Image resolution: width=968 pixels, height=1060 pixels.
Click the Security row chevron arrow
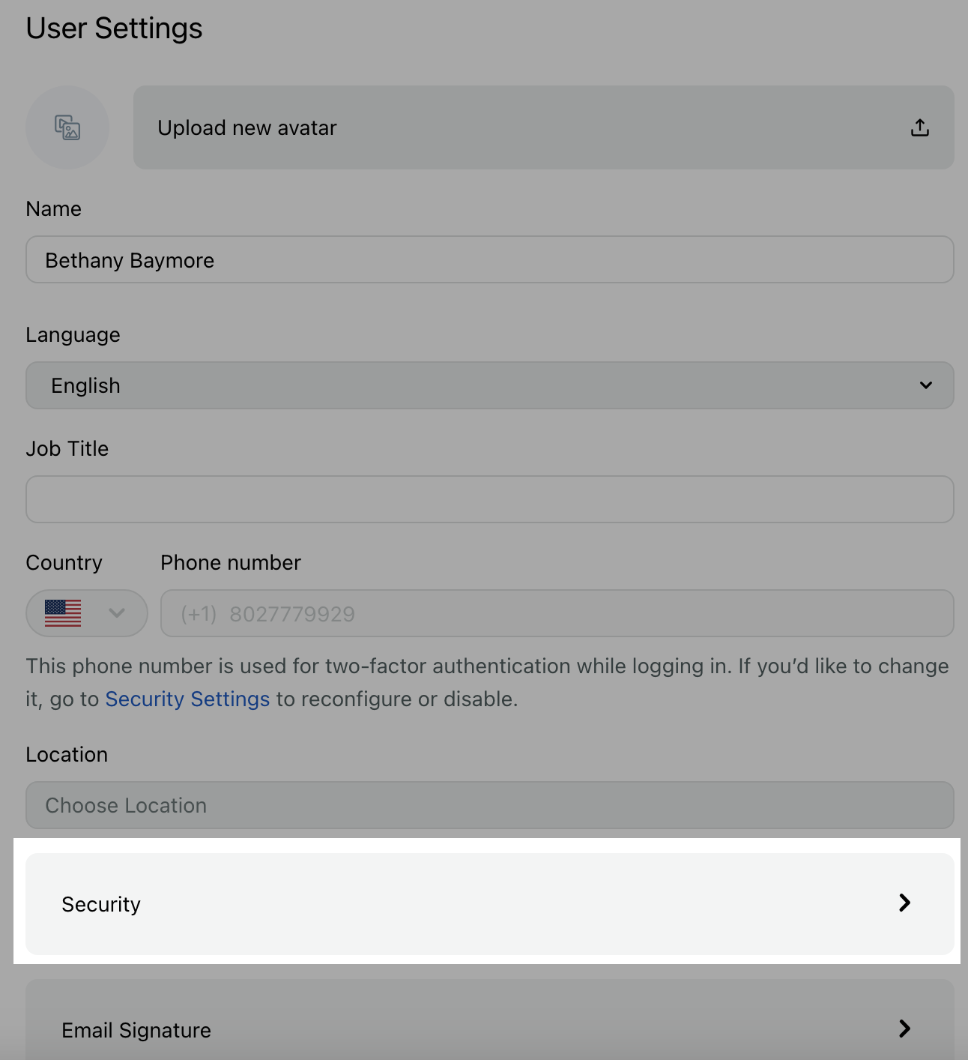(904, 903)
